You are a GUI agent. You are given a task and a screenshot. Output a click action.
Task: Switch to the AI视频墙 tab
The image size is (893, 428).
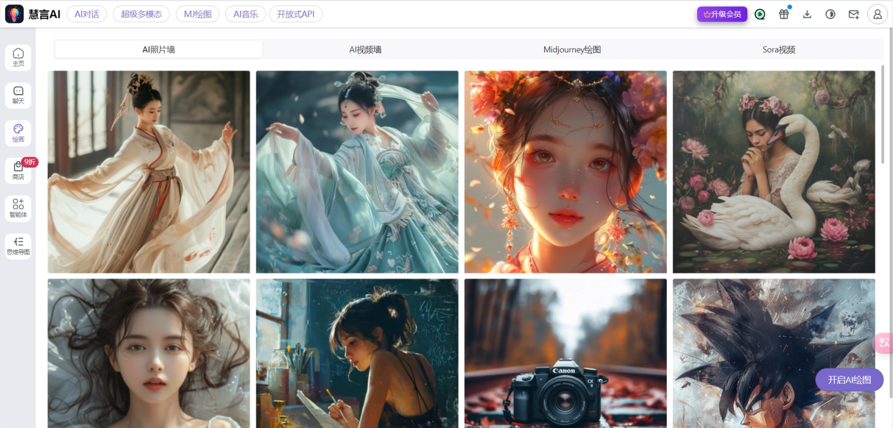(x=366, y=50)
